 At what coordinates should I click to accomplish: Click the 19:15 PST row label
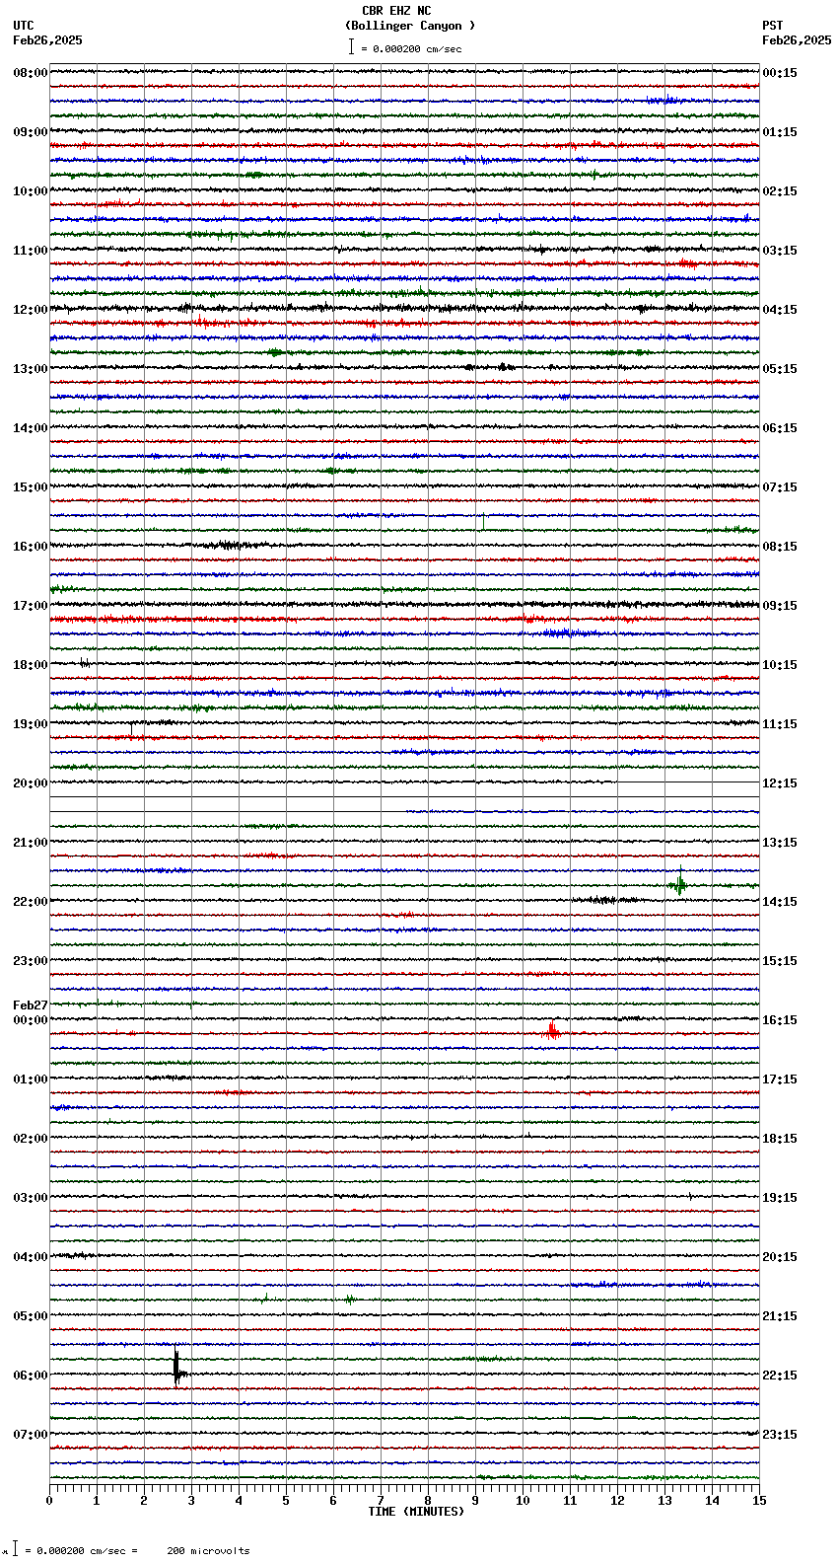click(780, 1198)
